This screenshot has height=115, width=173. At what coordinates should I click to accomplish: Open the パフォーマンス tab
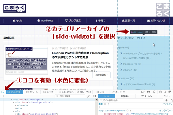[x=84, y=92]
